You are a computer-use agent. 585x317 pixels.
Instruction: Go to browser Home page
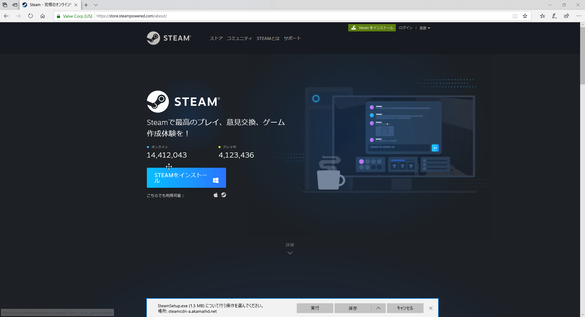click(43, 16)
